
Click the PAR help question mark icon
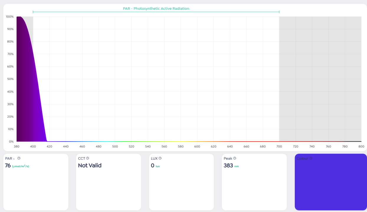coord(19,158)
